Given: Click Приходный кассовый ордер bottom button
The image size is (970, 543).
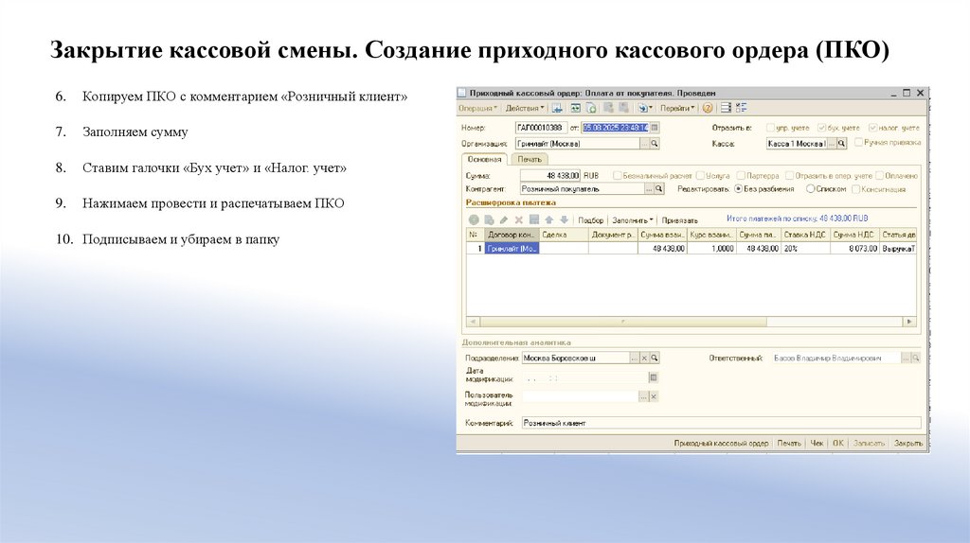Looking at the screenshot, I should point(721,443).
